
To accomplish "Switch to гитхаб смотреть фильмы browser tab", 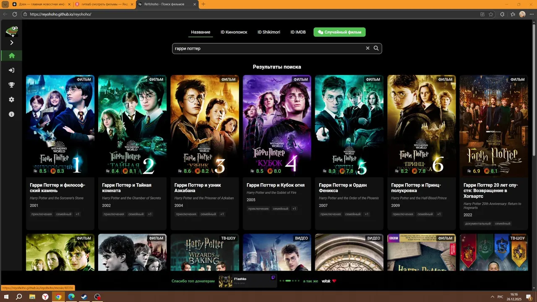I will [104, 4].
